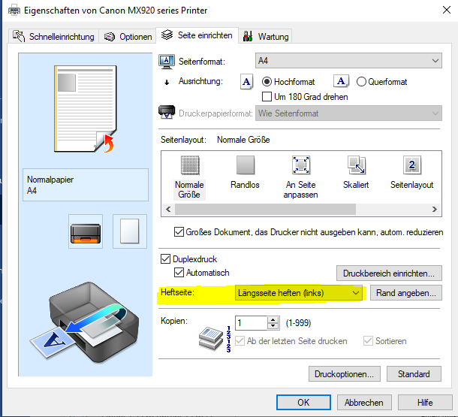Image resolution: width=458 pixels, height=417 pixels.
Task: Choose Querformat orientation radio button
Action: point(361,82)
